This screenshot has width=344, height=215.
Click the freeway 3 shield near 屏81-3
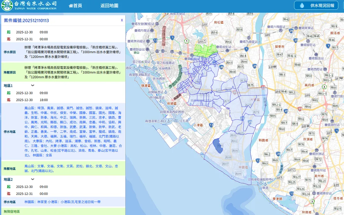coord(324,87)
